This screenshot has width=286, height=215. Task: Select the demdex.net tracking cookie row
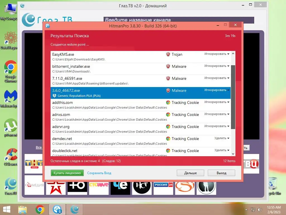[140, 141]
